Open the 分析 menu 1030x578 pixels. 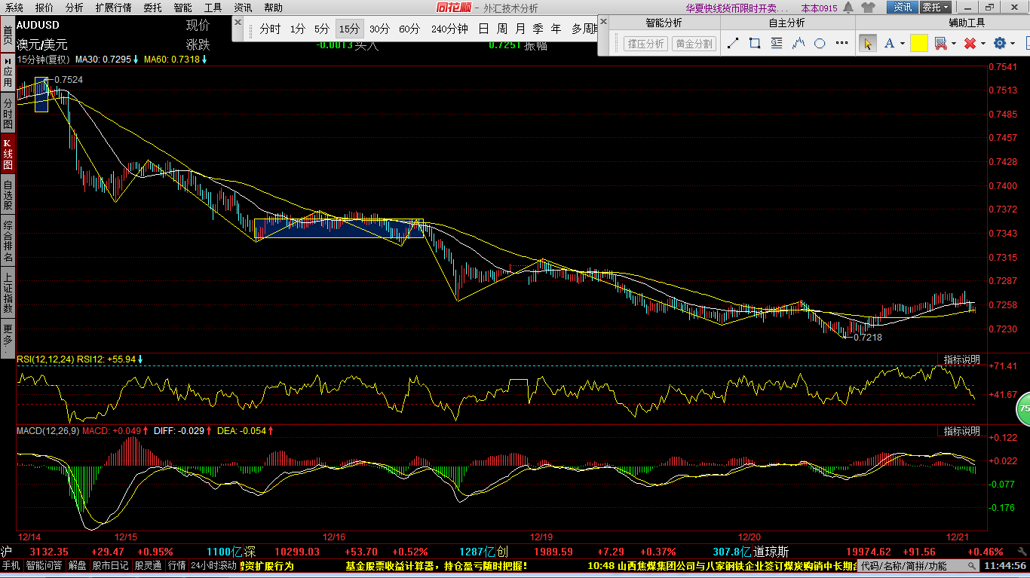(x=74, y=8)
